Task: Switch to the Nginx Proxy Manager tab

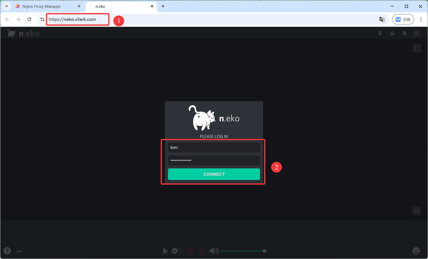Action: pos(41,7)
